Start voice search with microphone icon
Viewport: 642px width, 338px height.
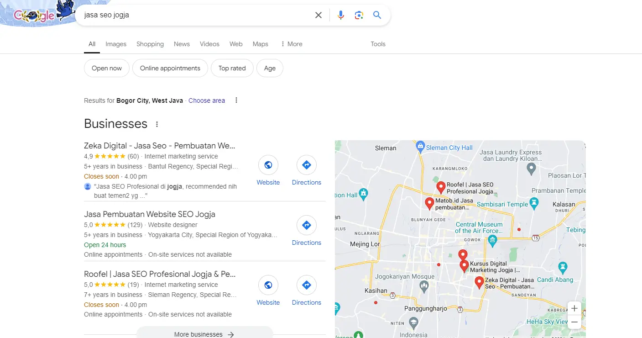point(341,15)
